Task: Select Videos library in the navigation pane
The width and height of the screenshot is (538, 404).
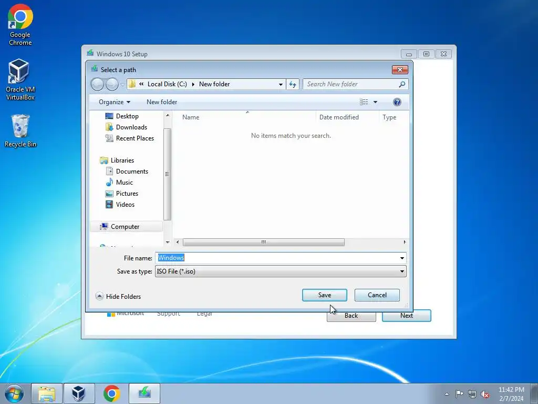Action: point(125,205)
